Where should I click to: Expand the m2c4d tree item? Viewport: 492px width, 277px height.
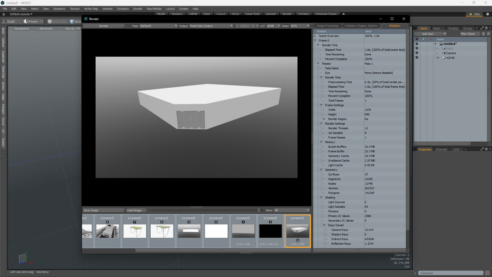tap(438, 58)
